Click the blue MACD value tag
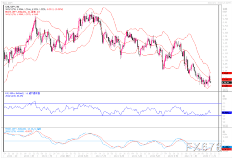The image size is (233, 160). click(x=227, y=147)
